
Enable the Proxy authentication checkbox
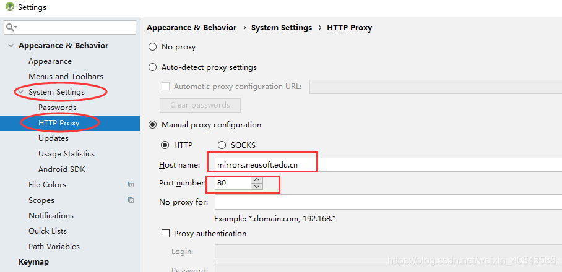coord(165,234)
